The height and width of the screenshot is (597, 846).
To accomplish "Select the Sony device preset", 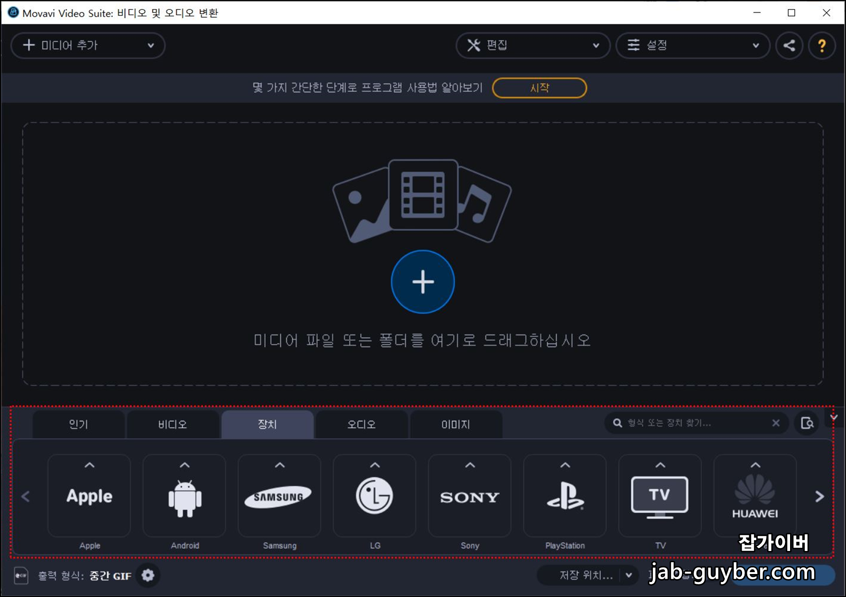I will coord(470,496).
